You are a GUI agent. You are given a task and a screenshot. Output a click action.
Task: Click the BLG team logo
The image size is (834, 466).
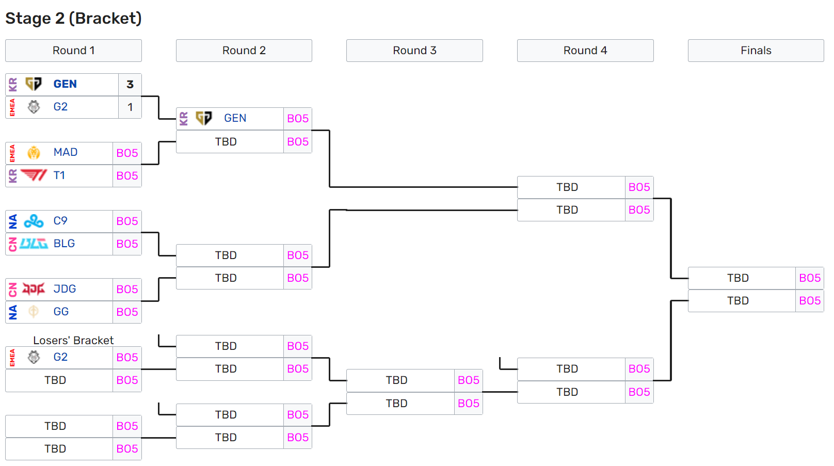point(34,244)
